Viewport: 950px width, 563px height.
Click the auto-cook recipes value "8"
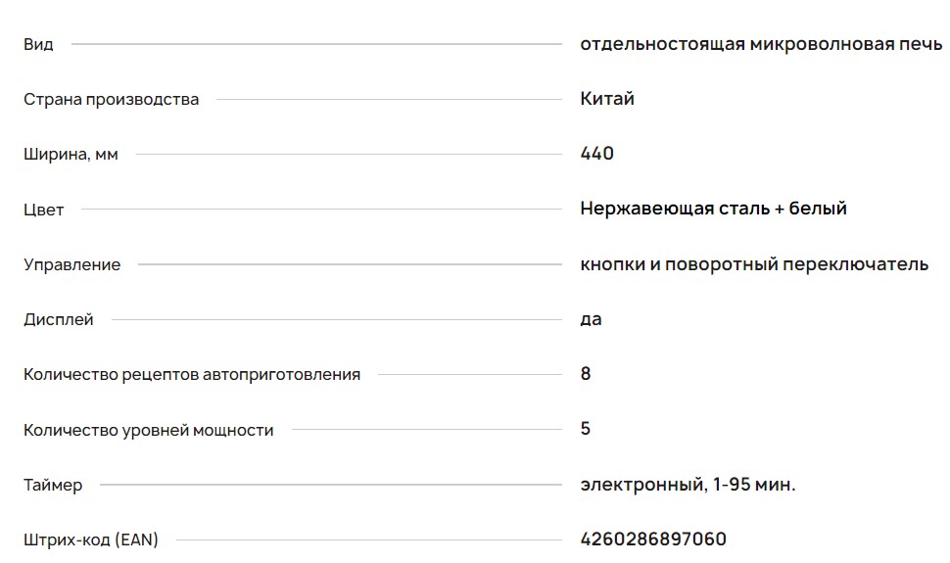[586, 374]
